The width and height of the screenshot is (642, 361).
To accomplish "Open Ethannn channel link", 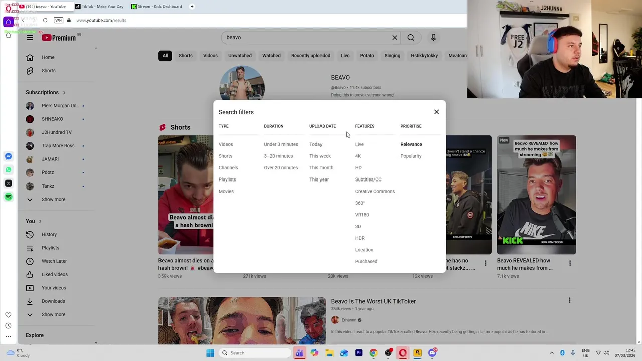I will 349,320.
